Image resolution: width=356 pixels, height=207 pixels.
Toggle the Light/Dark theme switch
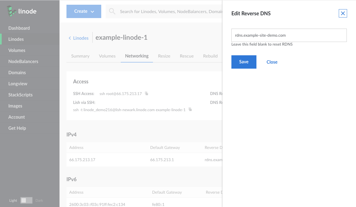pos(26,200)
